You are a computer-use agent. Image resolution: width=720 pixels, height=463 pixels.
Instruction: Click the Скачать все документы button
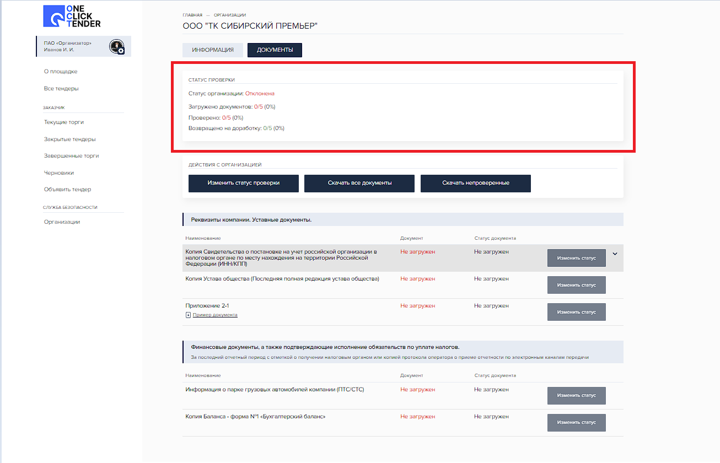tap(359, 184)
